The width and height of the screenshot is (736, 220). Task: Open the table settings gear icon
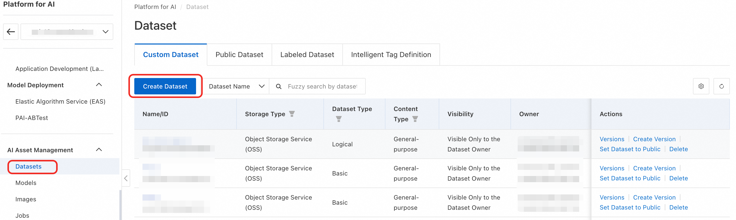pyautogui.click(x=701, y=86)
